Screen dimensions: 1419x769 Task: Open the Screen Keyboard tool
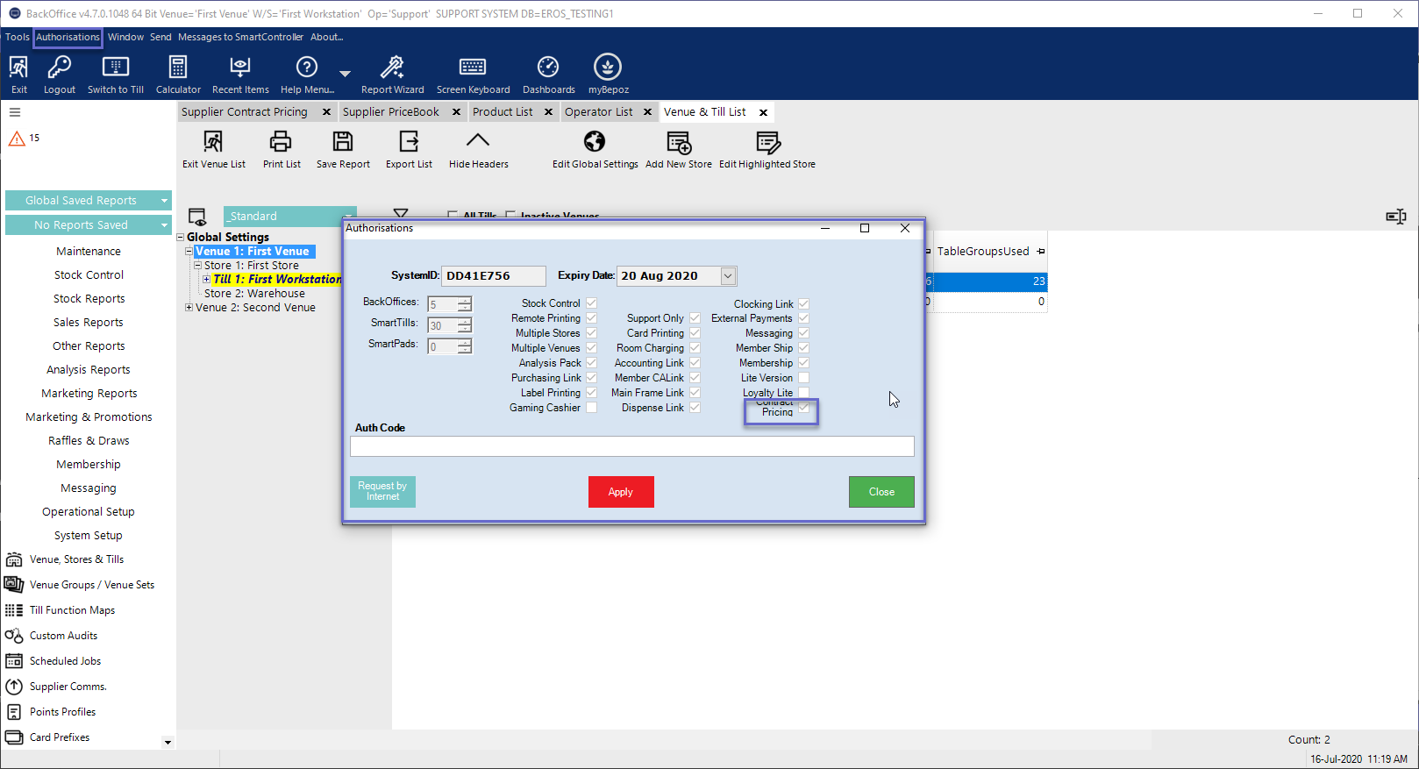click(473, 68)
